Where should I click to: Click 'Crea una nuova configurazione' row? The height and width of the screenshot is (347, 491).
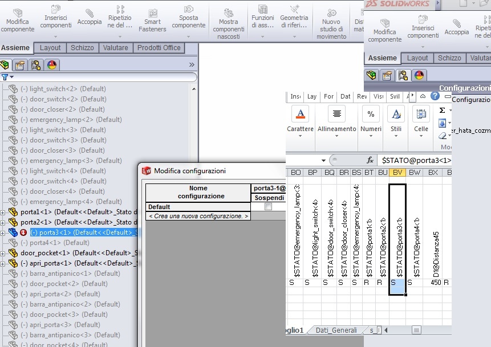(x=198, y=216)
